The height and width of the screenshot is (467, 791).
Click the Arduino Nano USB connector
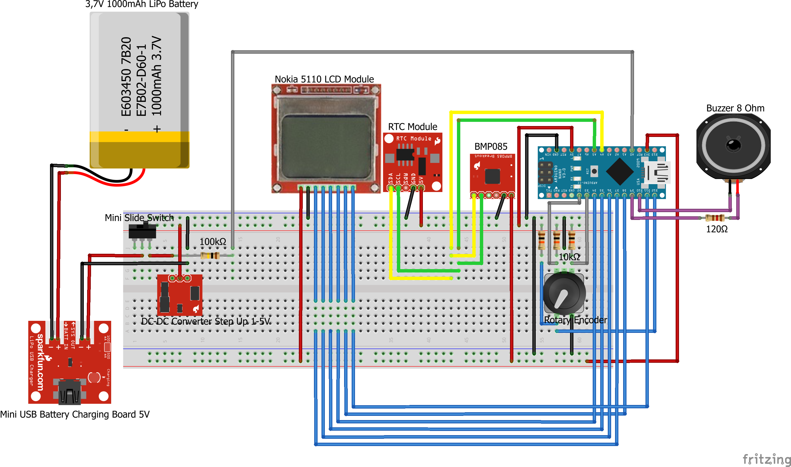coord(657,172)
